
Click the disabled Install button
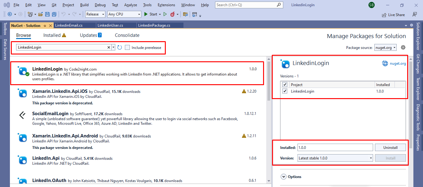[x=390, y=158]
